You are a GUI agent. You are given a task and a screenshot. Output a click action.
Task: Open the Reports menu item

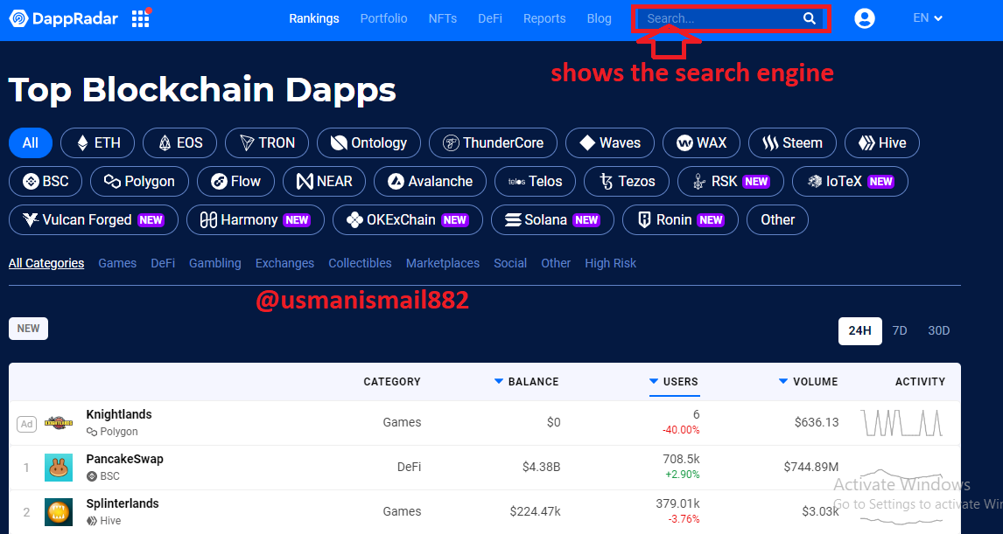click(x=544, y=18)
